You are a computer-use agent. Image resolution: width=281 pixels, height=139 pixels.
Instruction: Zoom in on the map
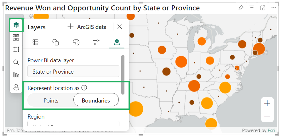point(267,103)
